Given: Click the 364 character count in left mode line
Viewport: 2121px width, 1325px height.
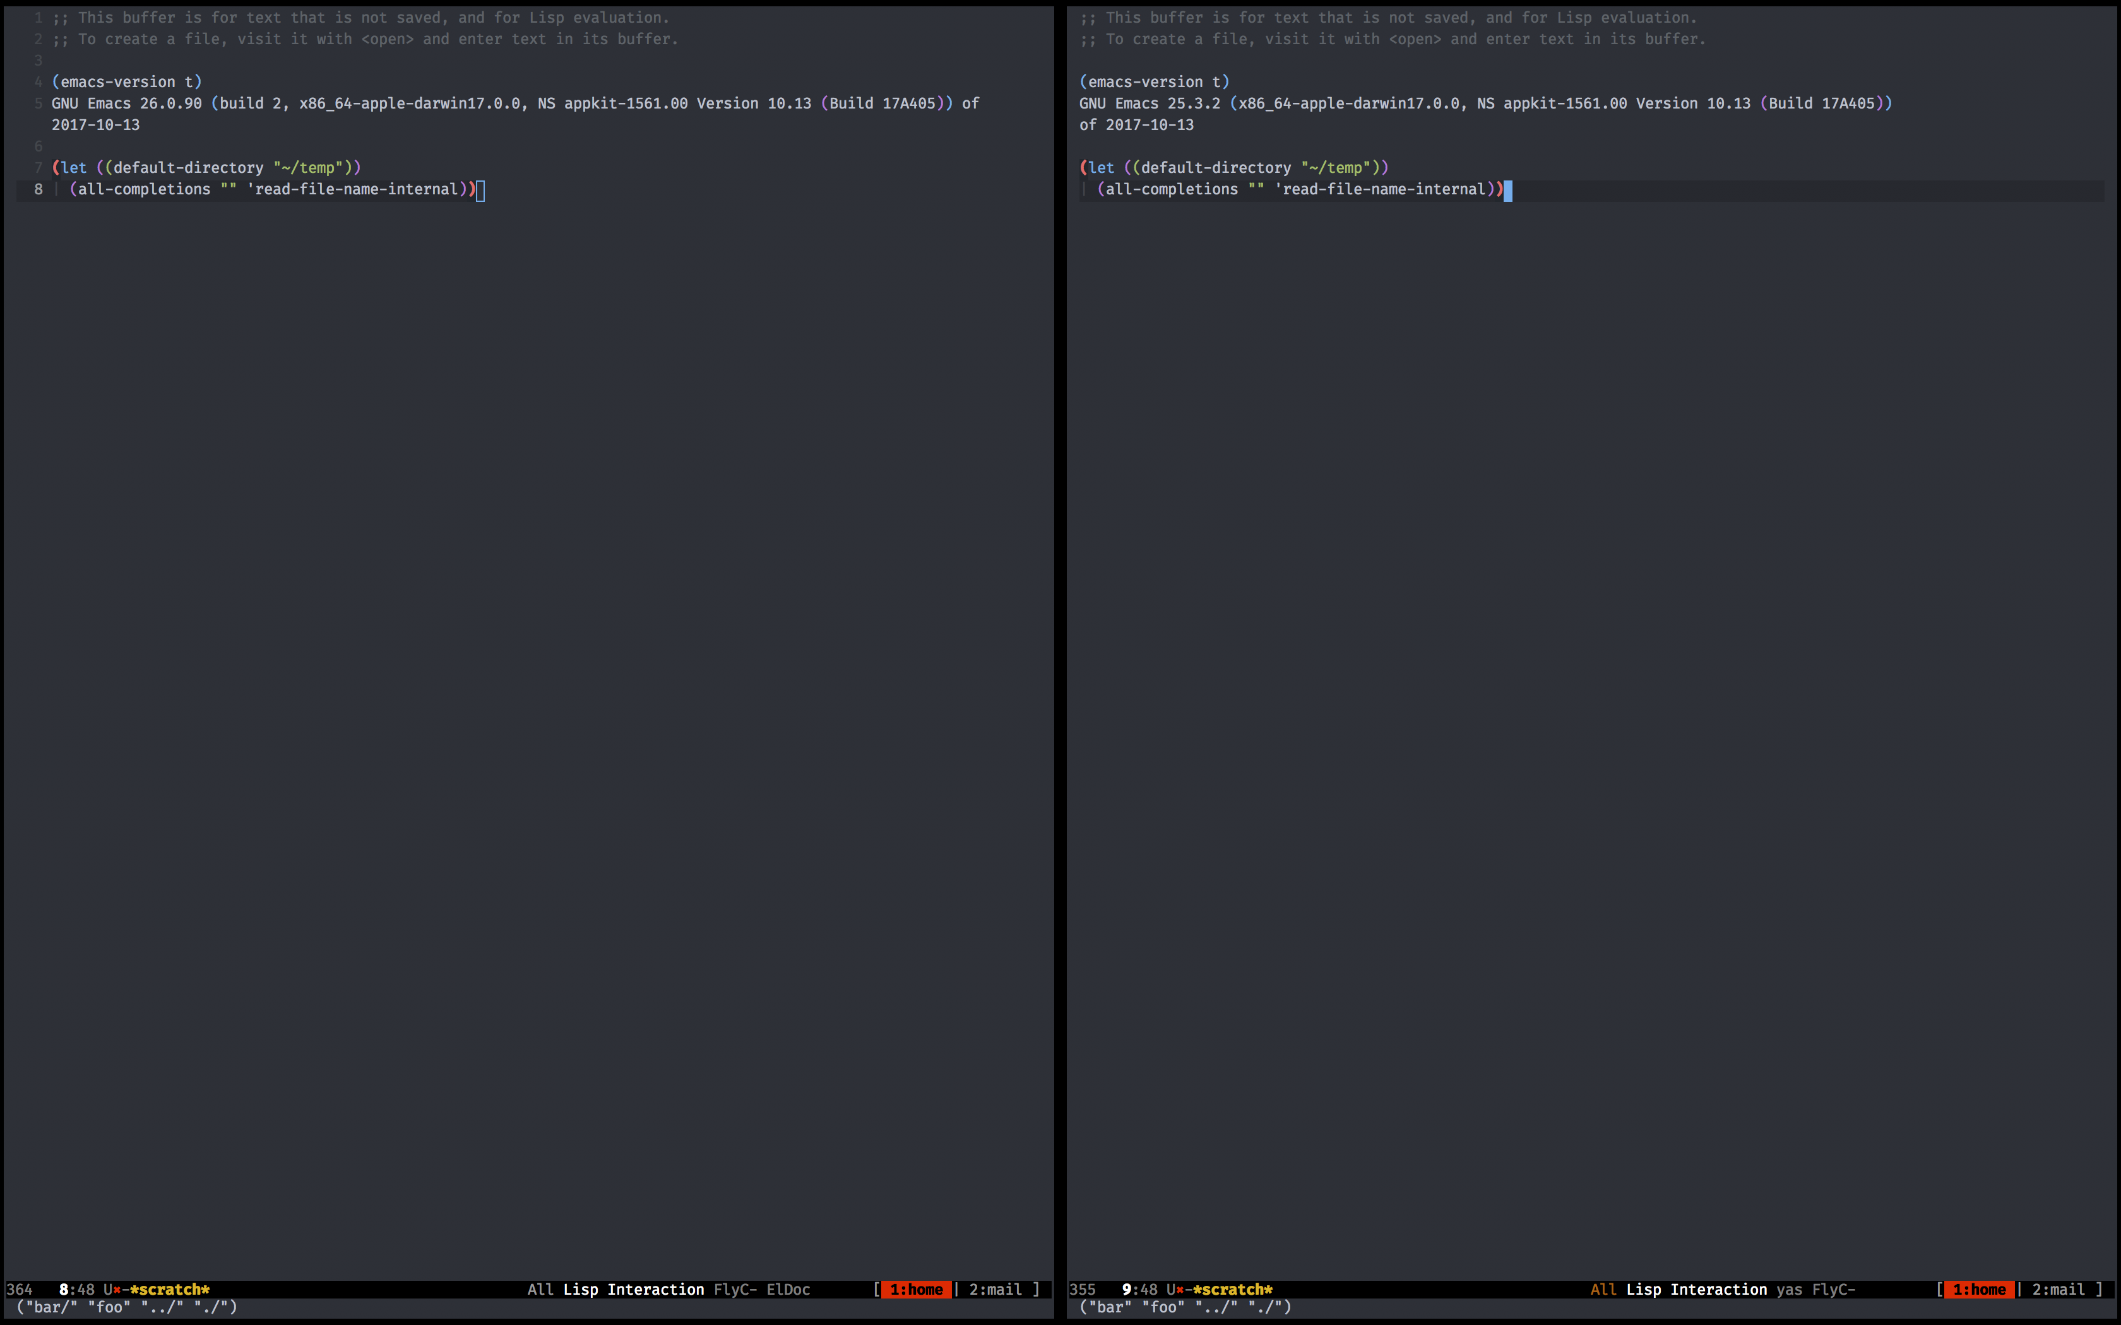Looking at the screenshot, I should [x=20, y=1289].
